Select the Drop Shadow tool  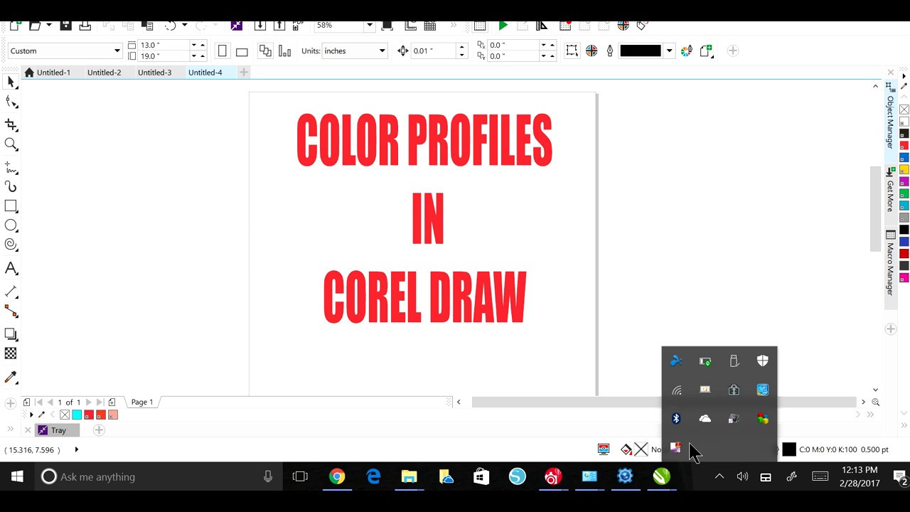click(11, 334)
